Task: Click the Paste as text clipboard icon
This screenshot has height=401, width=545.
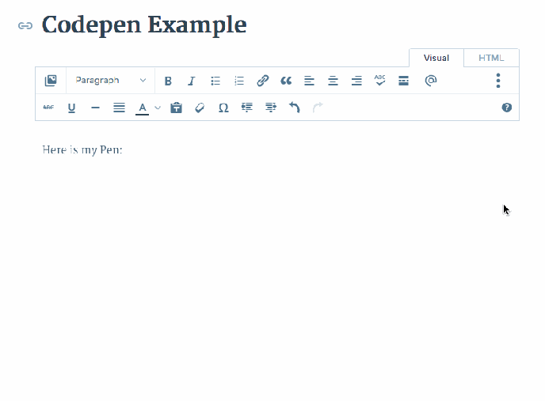Action: point(177,108)
